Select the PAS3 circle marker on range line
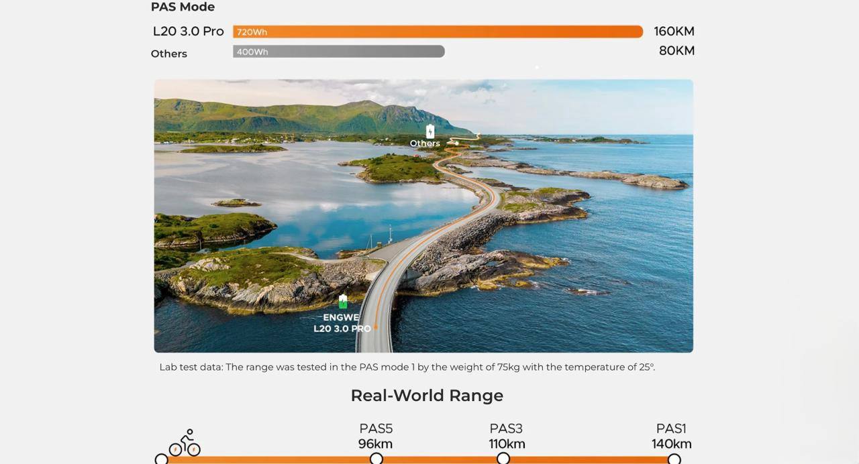This screenshot has height=464, width=859. pyautogui.click(x=503, y=459)
